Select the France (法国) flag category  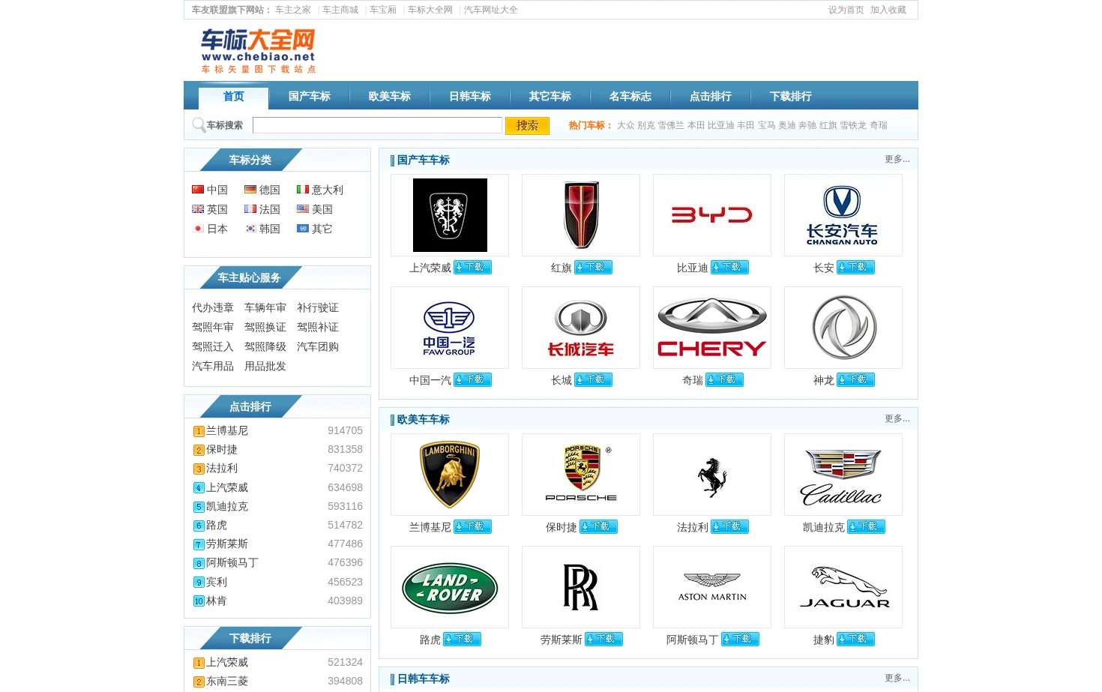[262, 209]
